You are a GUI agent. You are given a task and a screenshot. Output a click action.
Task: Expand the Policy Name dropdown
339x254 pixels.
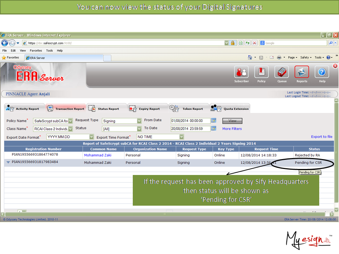pos(70,121)
